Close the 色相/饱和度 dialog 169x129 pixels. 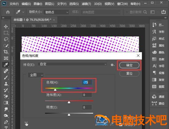138,56
